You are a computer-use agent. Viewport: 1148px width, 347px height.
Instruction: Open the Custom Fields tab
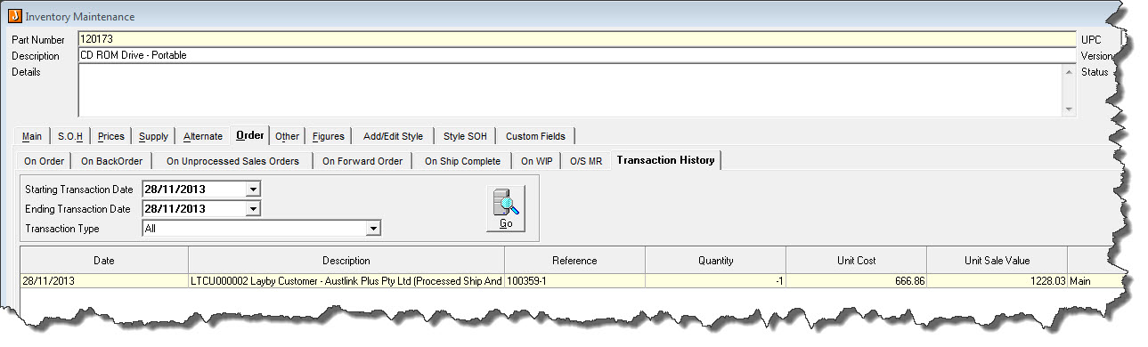click(x=535, y=136)
